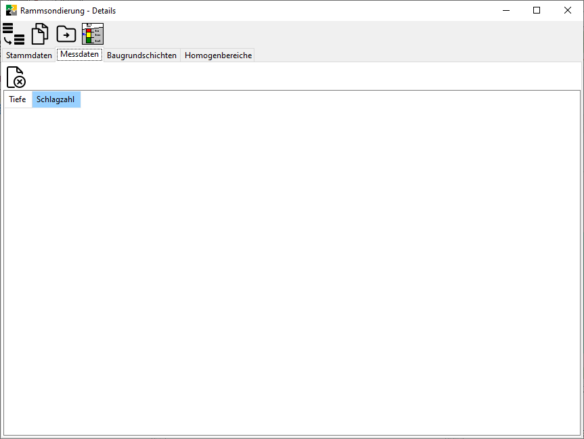Minimize the Rammsondierung details window
The height and width of the screenshot is (439, 584).
click(506, 10)
